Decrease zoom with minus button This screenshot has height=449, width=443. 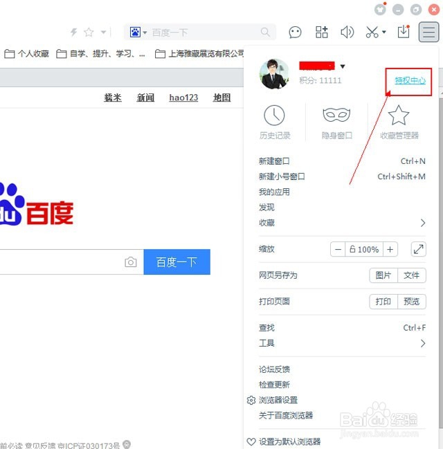pos(338,249)
